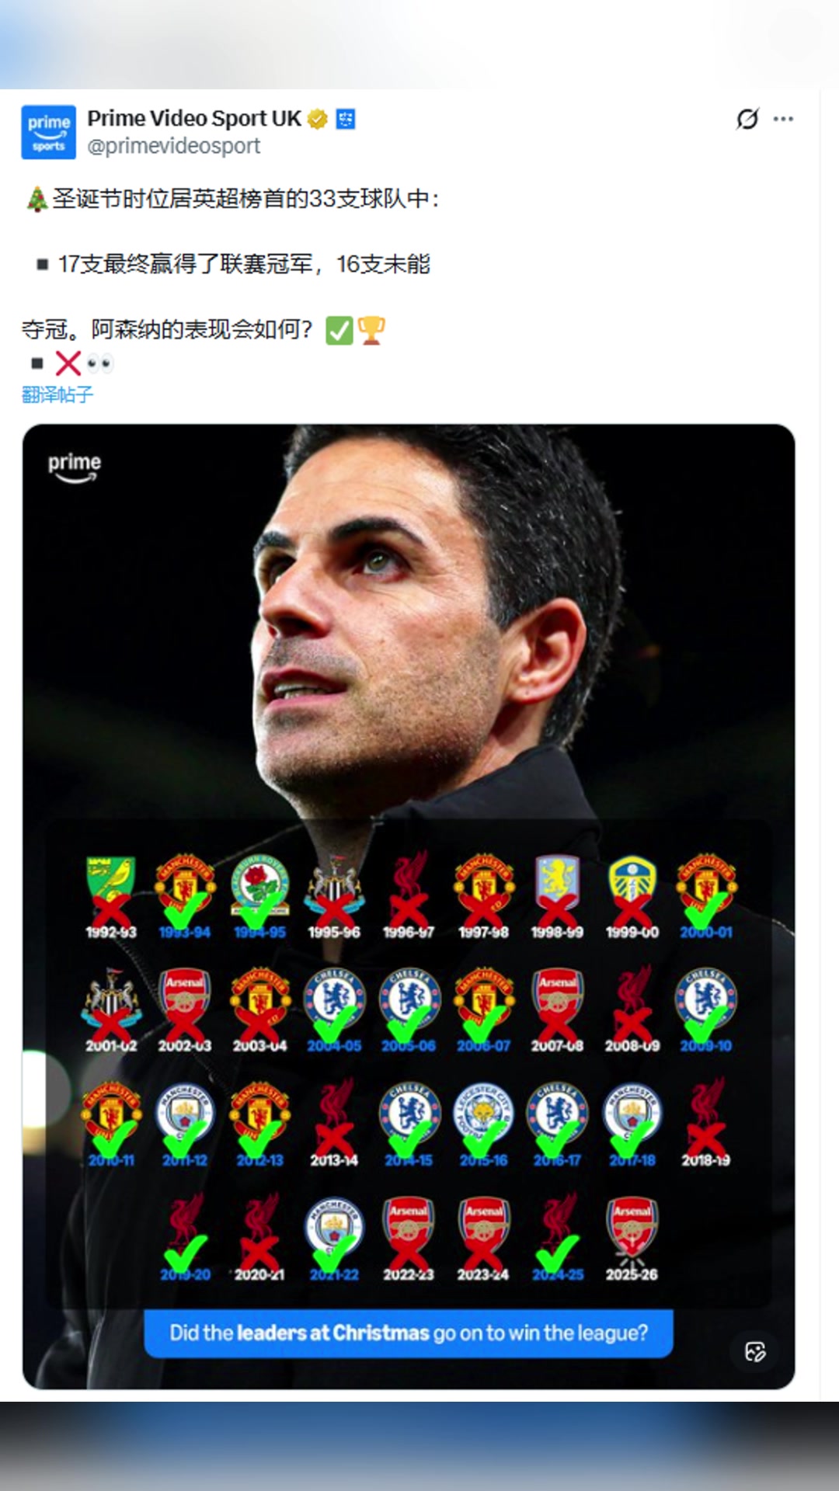The height and width of the screenshot is (1491, 839).
Task: Open the three-dot more options menu
Action: (x=784, y=119)
